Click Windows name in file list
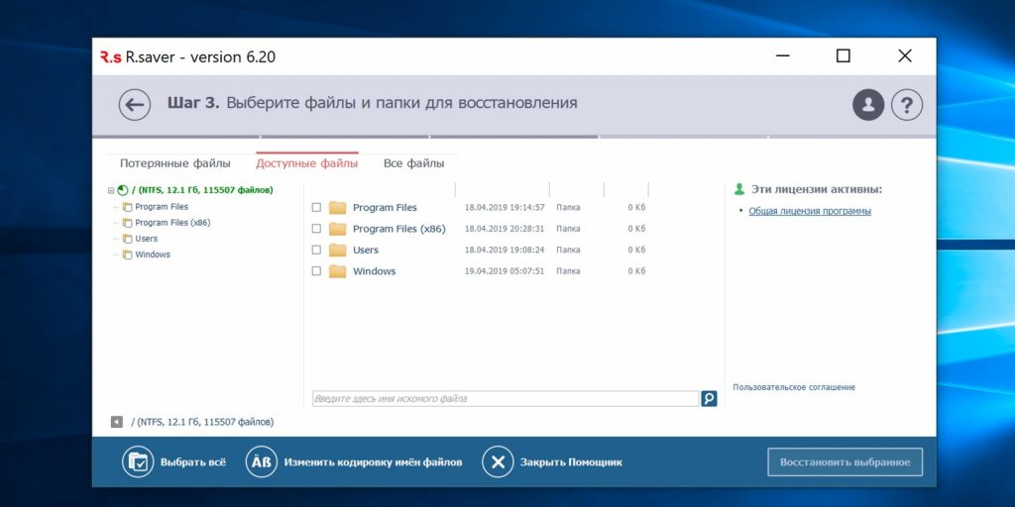Image resolution: width=1015 pixels, height=507 pixels. [374, 271]
